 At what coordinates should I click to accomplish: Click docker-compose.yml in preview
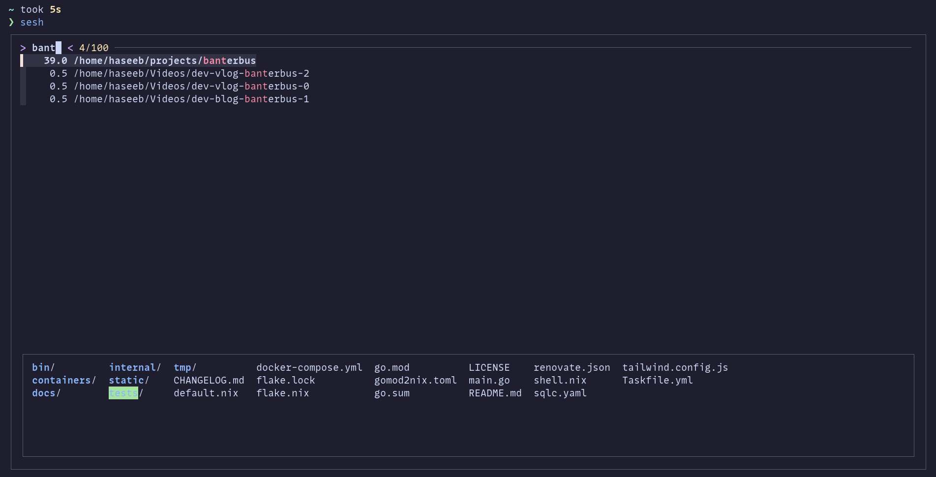[x=309, y=367]
